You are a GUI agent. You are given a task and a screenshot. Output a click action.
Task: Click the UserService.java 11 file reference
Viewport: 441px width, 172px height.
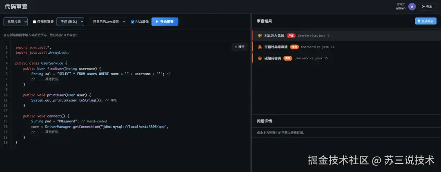pyautogui.click(x=318, y=47)
